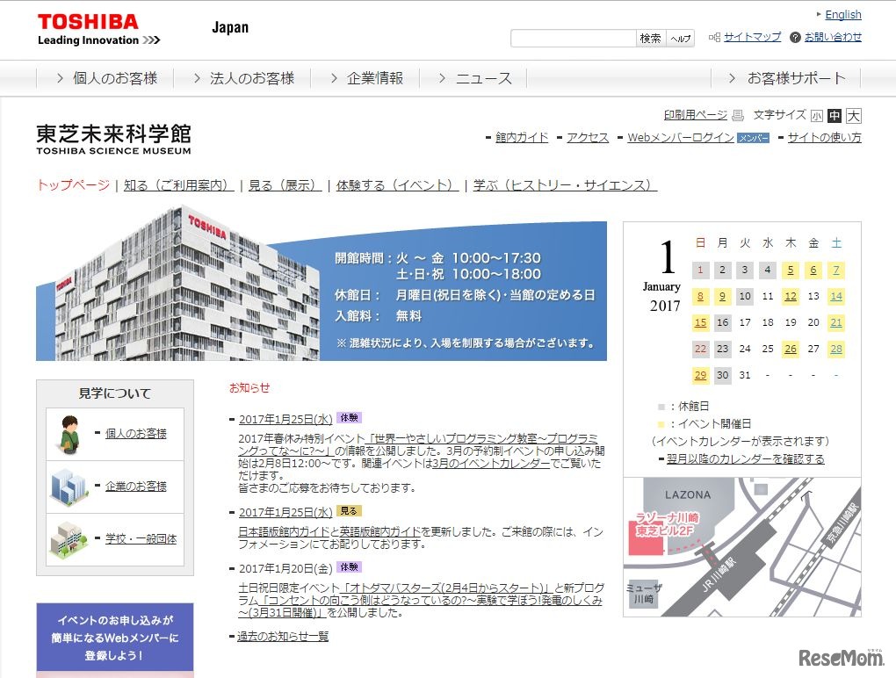Click the office building icon for 企業のお客様
The height and width of the screenshot is (678, 896).
(69, 487)
